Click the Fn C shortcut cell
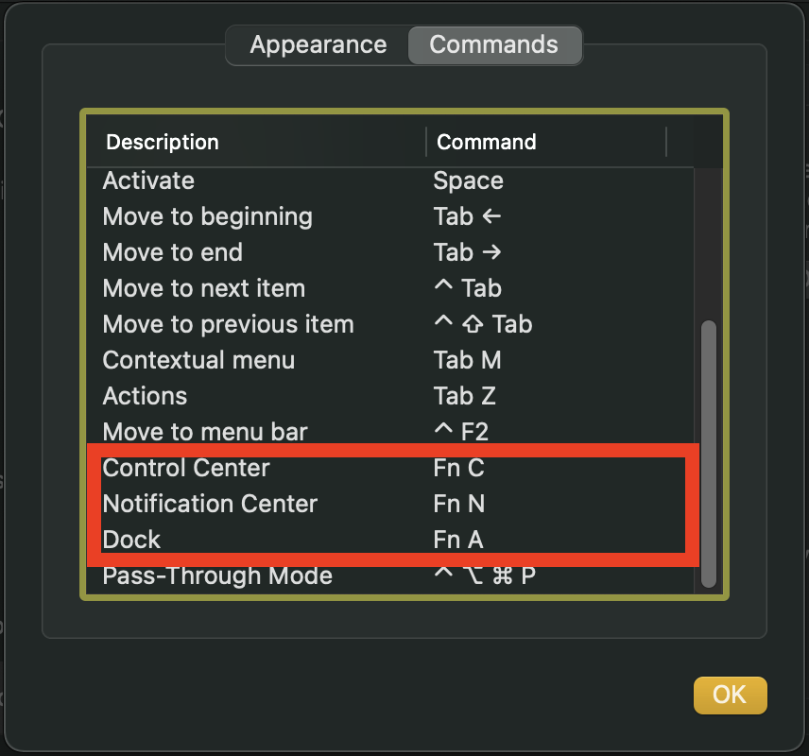The image size is (809, 756). tap(458, 468)
